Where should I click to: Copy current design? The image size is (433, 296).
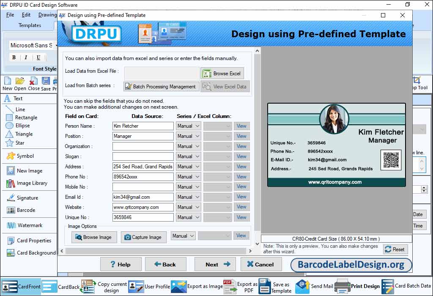pyautogui.click(x=104, y=287)
